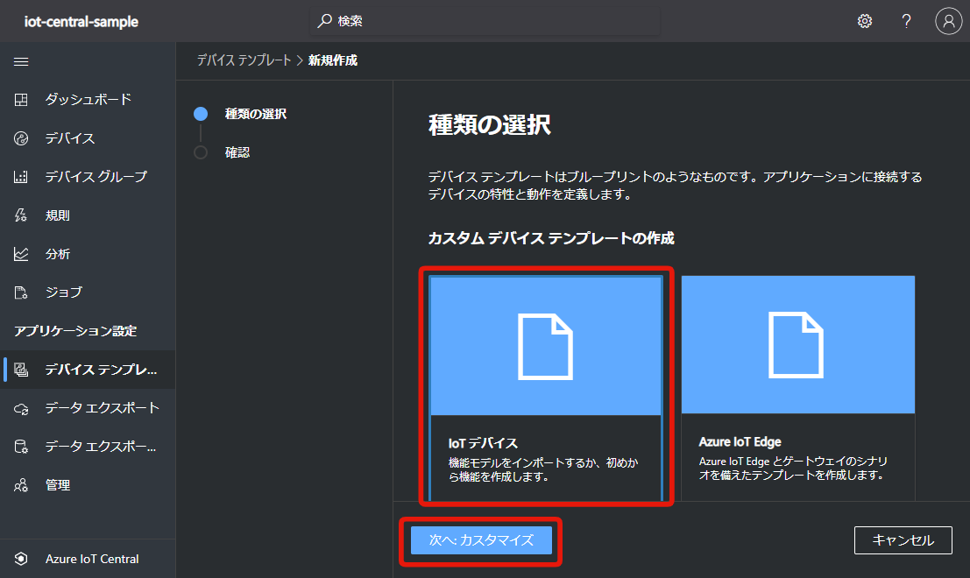Click the キャンセル button
This screenshot has height=578, width=970.
coord(903,540)
